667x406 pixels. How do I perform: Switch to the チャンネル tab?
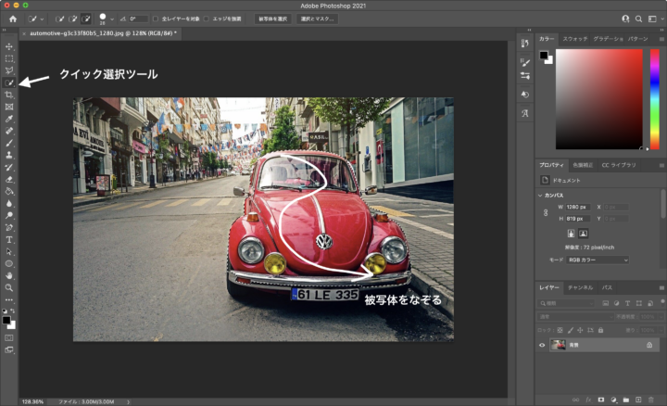(x=580, y=287)
